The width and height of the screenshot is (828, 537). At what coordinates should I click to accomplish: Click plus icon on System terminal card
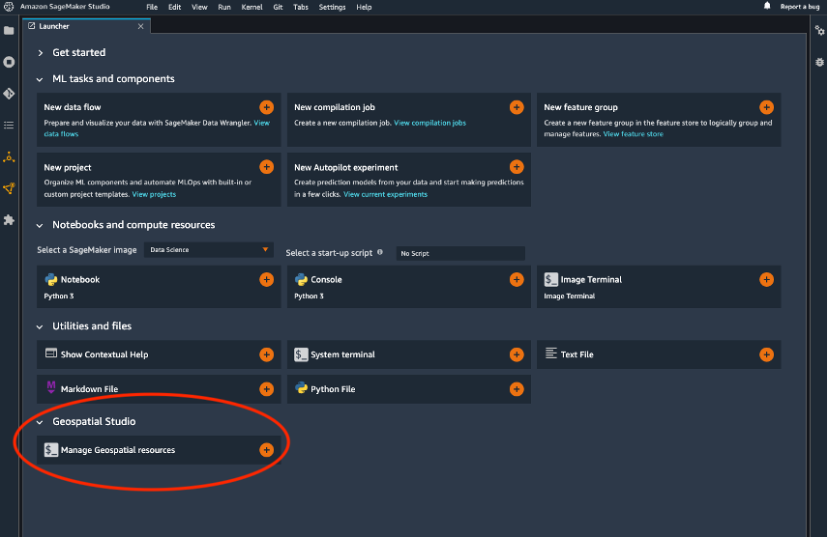[x=517, y=354]
